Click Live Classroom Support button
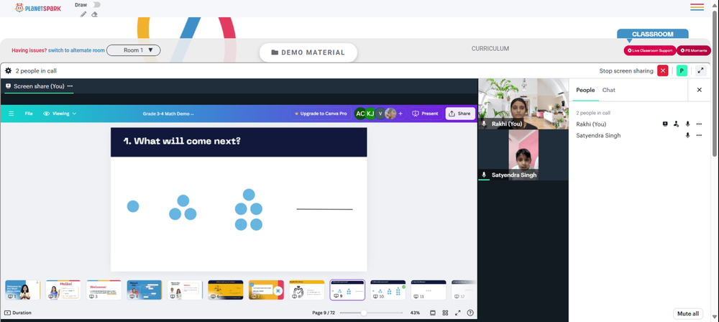The image size is (719, 322). click(650, 50)
